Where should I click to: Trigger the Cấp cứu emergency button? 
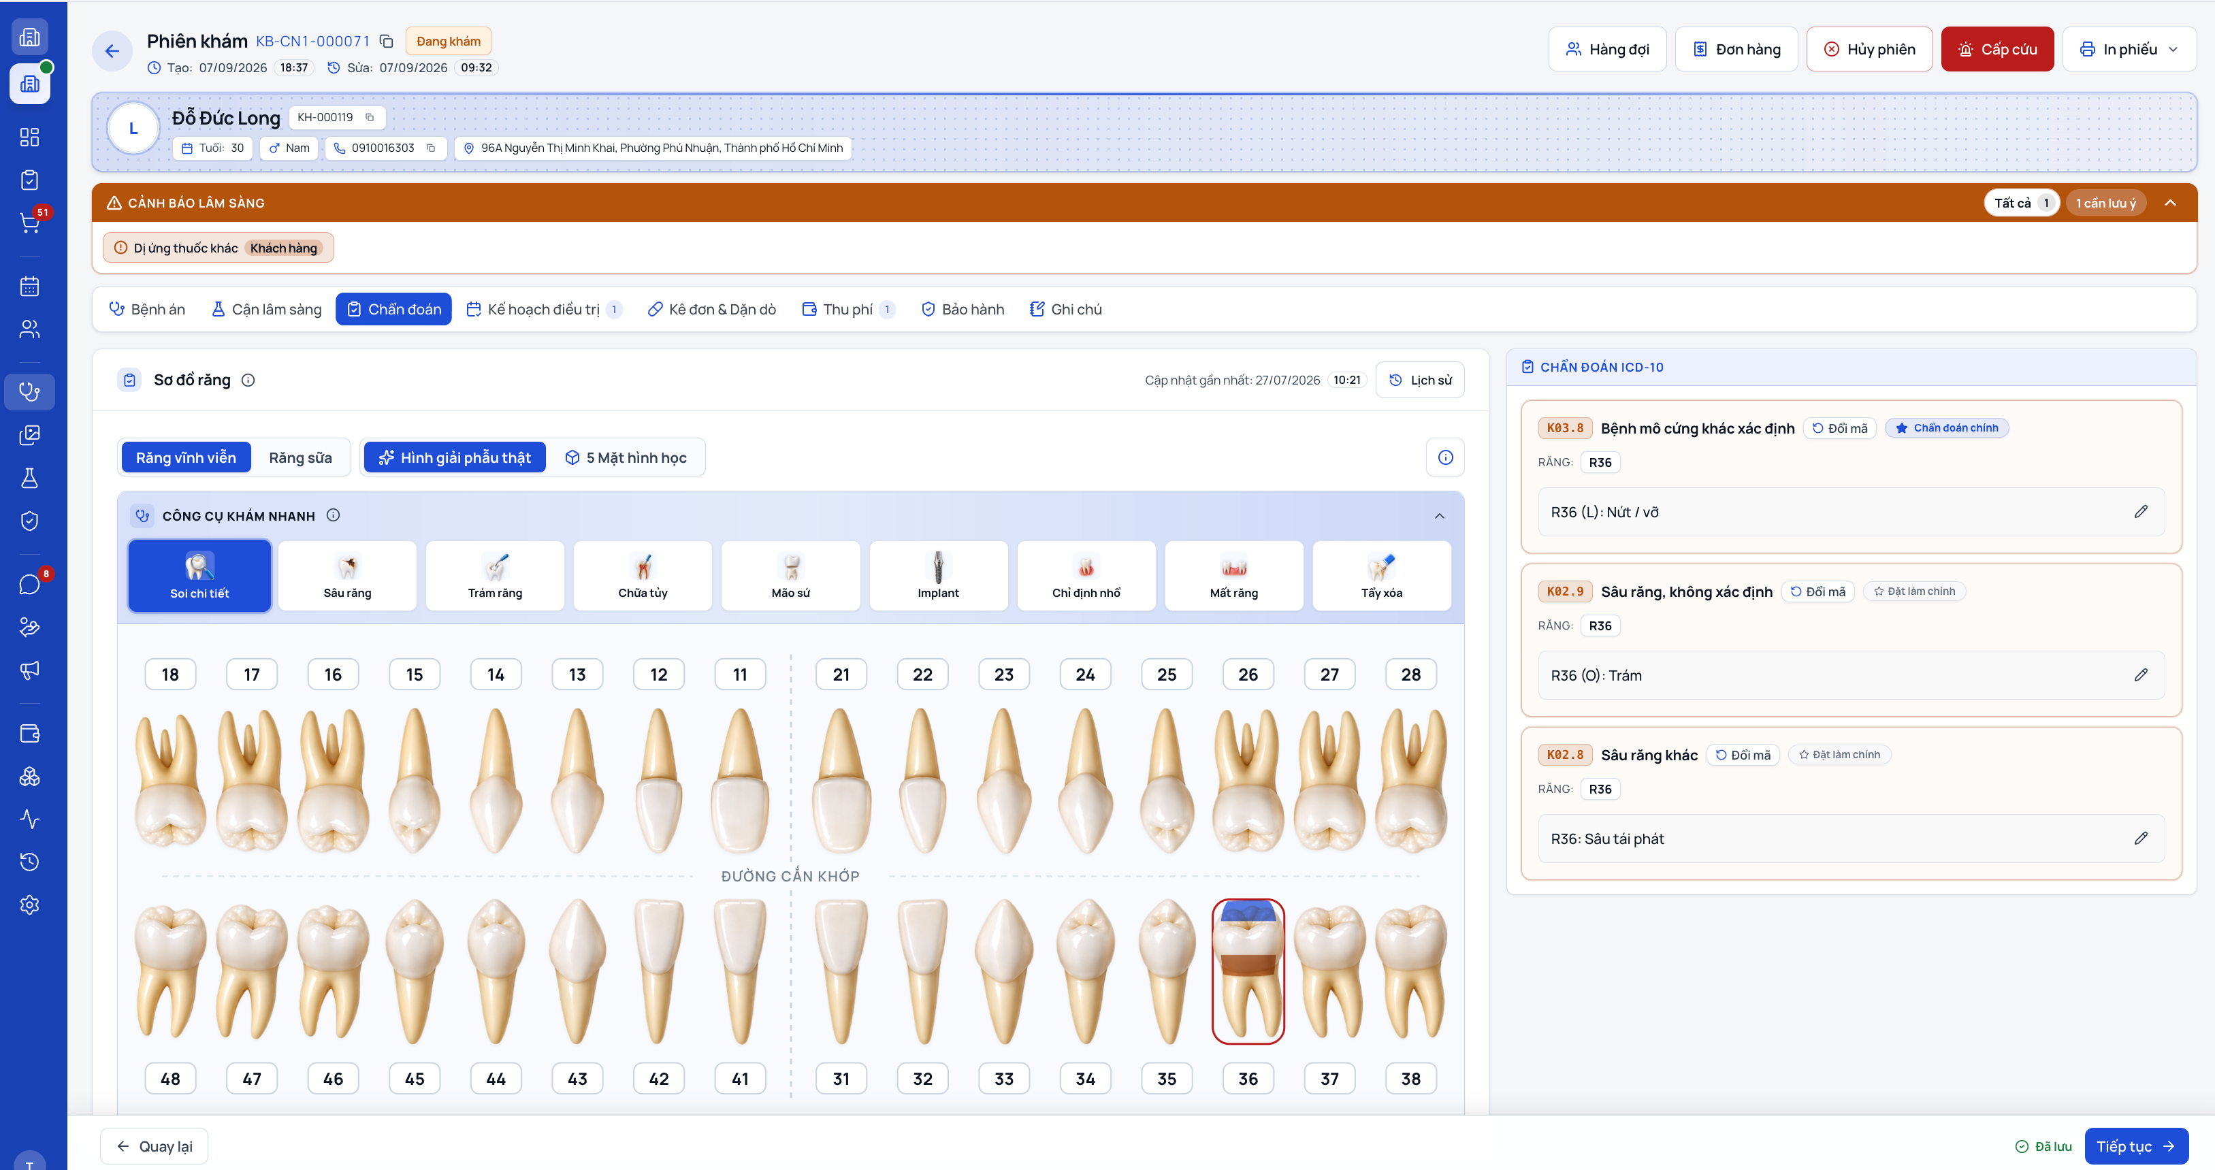[1996, 49]
